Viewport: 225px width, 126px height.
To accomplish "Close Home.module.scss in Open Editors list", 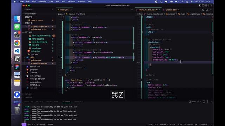I will (26, 26).
